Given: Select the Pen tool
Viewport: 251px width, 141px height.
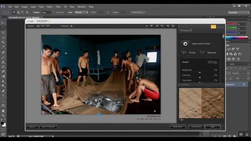Looking at the screenshot, I should coord(3,91).
